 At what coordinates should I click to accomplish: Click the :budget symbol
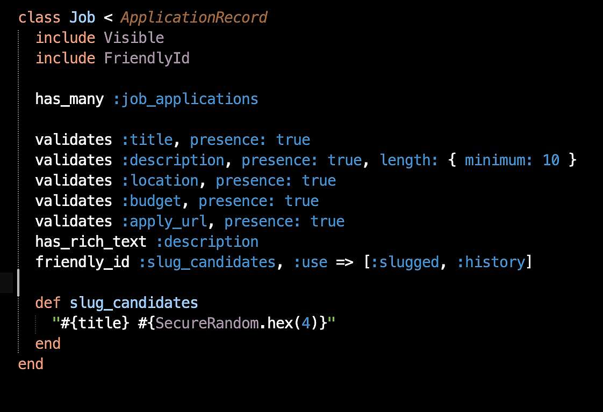click(x=152, y=201)
